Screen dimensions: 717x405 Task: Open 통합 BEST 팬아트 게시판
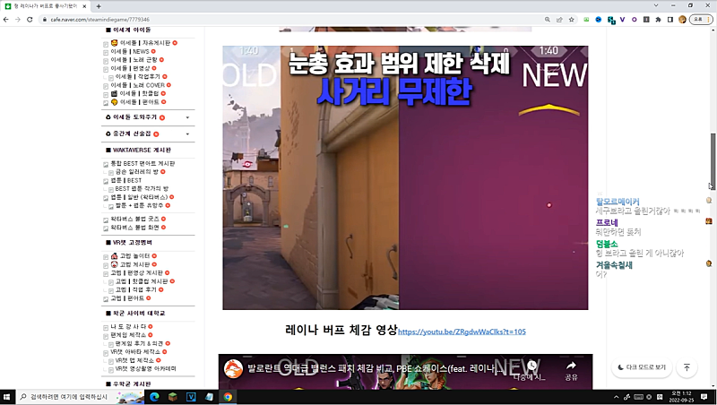pos(143,164)
